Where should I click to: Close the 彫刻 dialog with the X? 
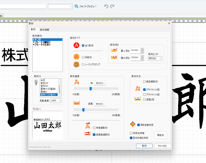point(169,23)
